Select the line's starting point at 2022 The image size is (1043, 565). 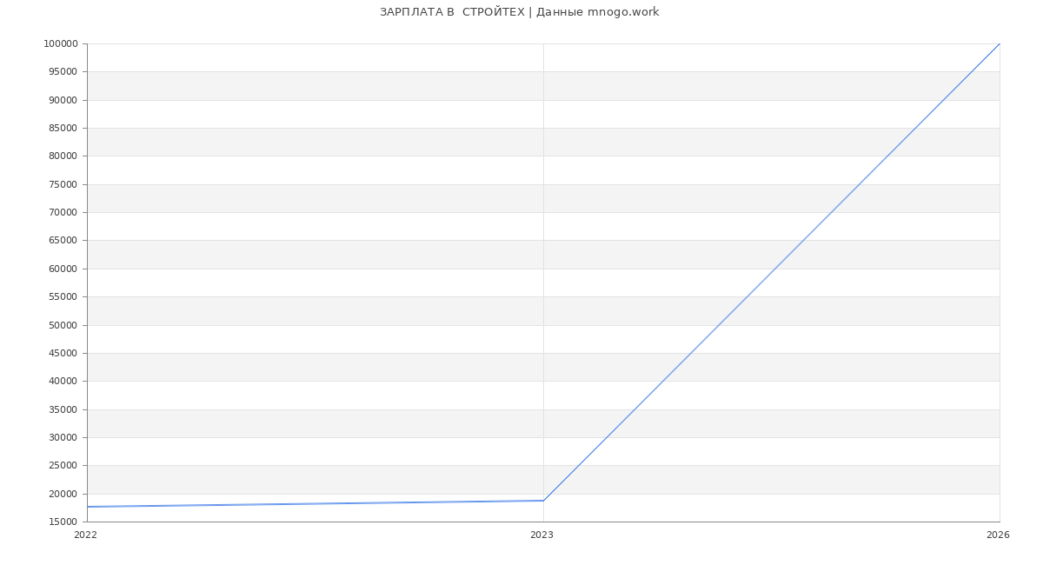(x=88, y=507)
